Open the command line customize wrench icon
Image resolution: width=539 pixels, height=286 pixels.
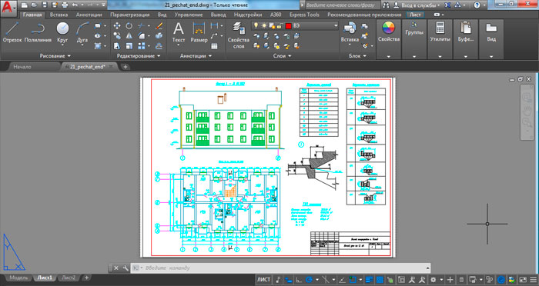(x=126, y=268)
